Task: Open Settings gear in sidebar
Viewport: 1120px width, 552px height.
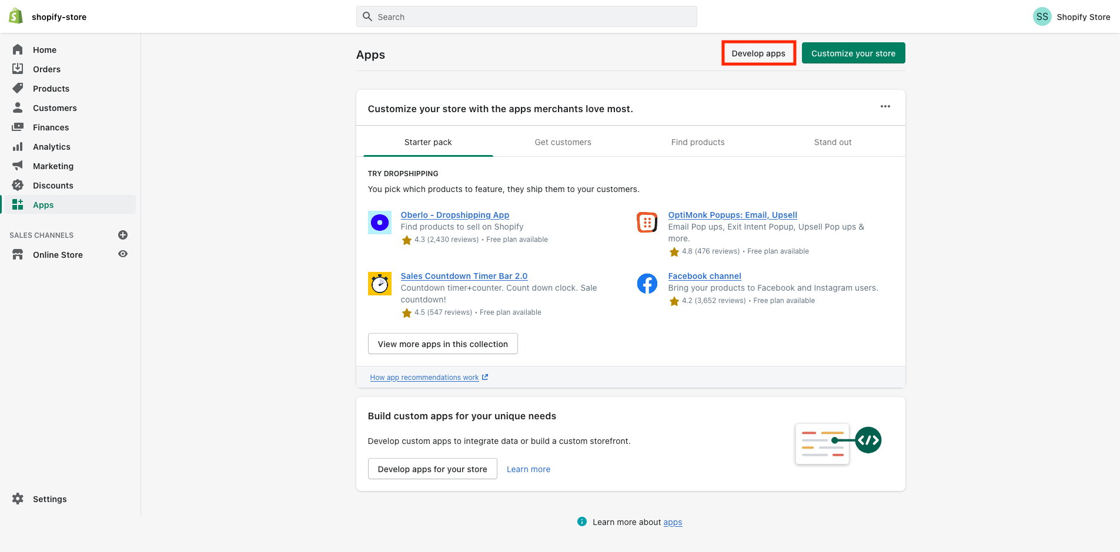Action: 18,499
